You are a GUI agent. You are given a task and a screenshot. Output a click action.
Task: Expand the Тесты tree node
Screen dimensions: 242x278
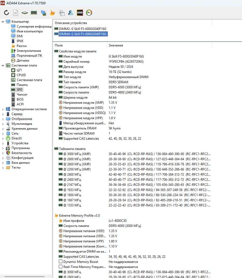click(x=3, y=168)
